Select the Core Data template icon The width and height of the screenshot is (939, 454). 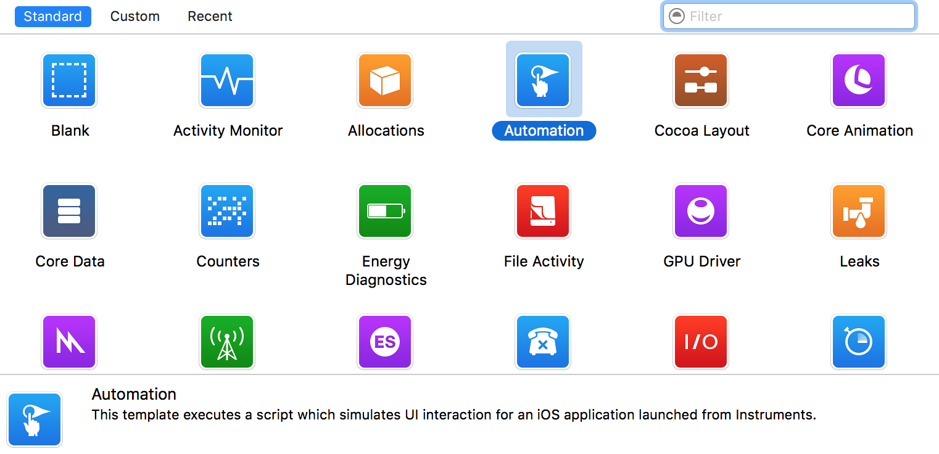click(69, 211)
